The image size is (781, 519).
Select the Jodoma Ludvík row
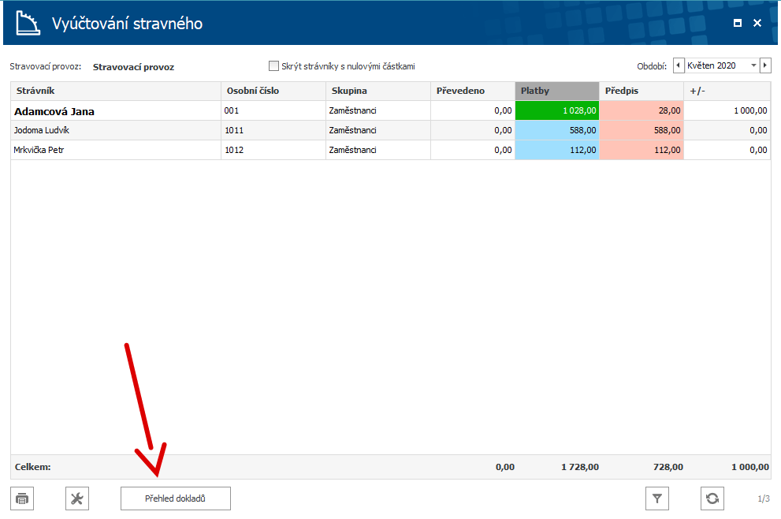pyautogui.click(x=391, y=130)
